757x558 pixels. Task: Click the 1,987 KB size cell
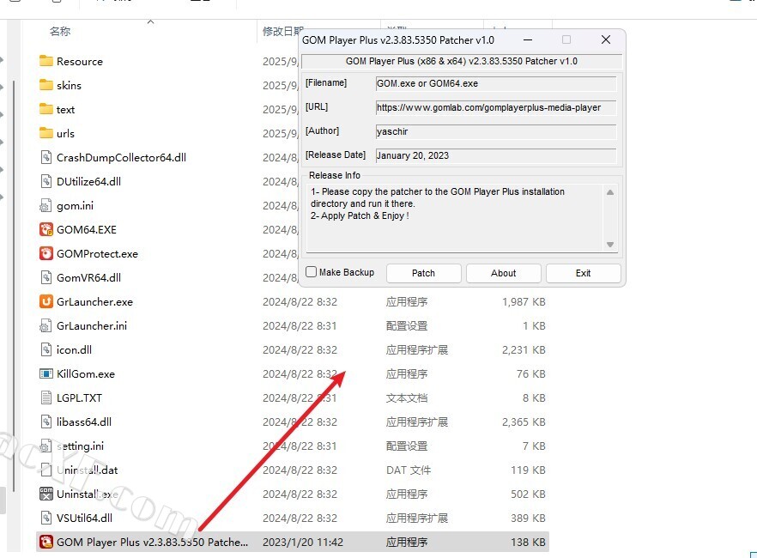coord(524,301)
